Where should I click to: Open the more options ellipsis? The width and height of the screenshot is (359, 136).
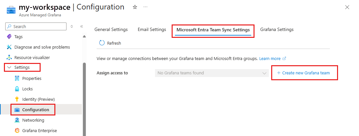(145, 7)
